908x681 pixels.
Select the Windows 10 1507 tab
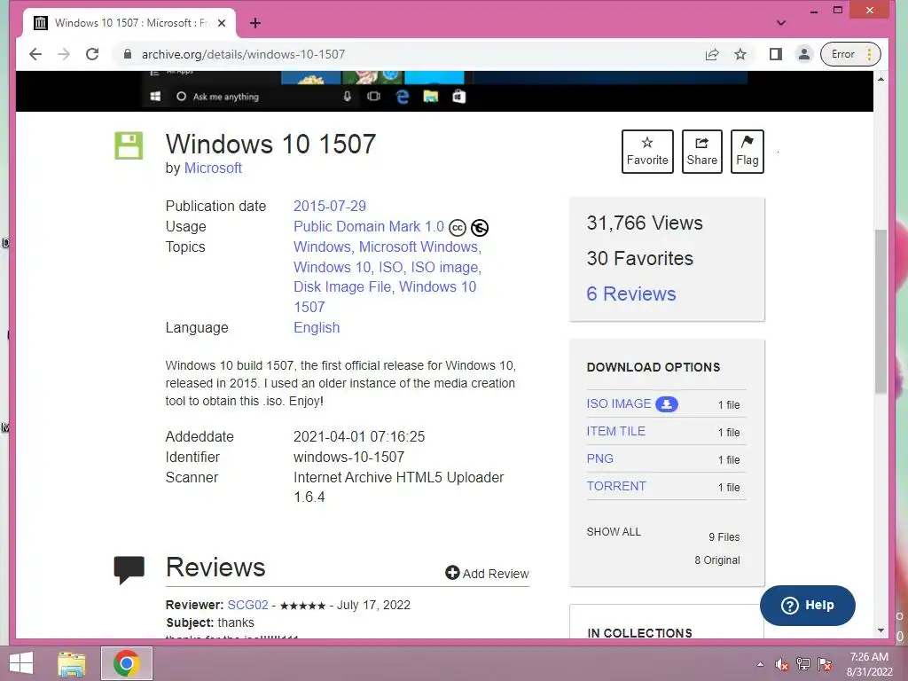pyautogui.click(x=129, y=23)
